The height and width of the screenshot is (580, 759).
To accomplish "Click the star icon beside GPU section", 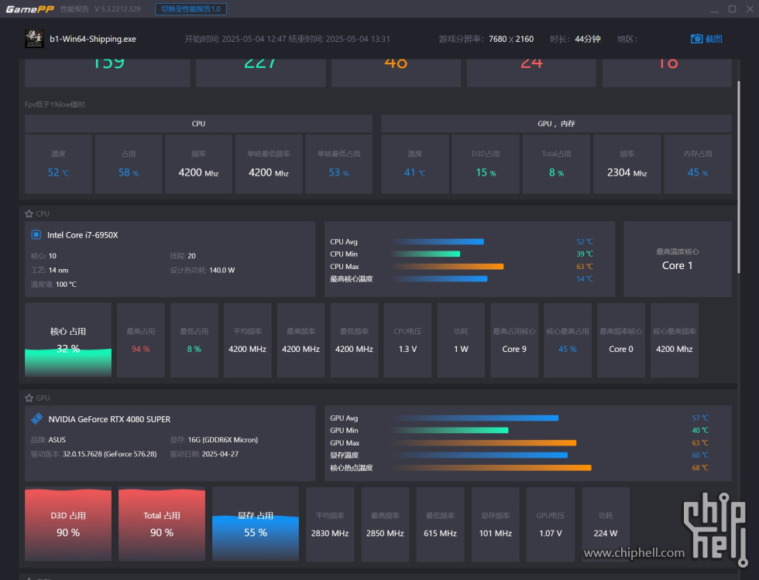I will 29,397.
